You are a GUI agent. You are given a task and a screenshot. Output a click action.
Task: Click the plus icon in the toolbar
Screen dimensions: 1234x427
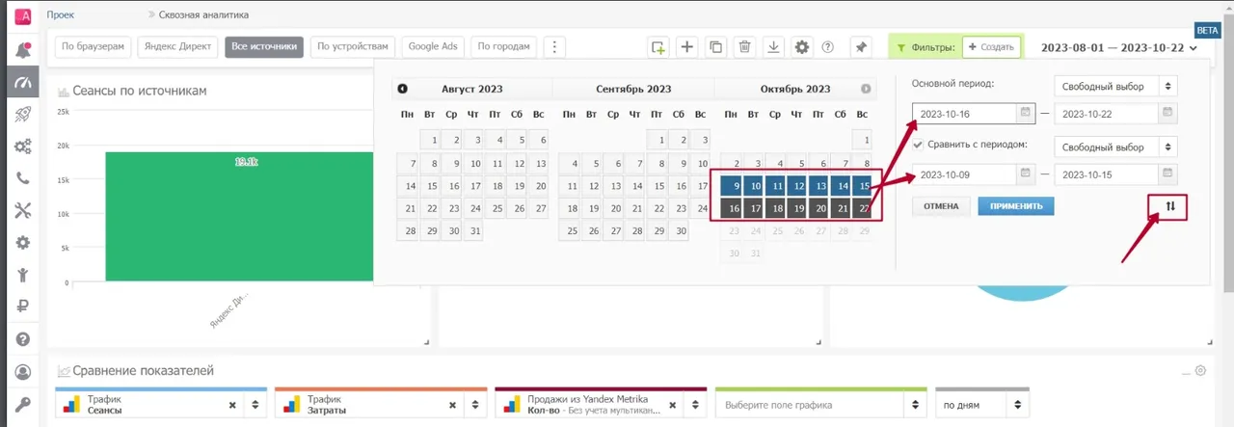point(687,46)
